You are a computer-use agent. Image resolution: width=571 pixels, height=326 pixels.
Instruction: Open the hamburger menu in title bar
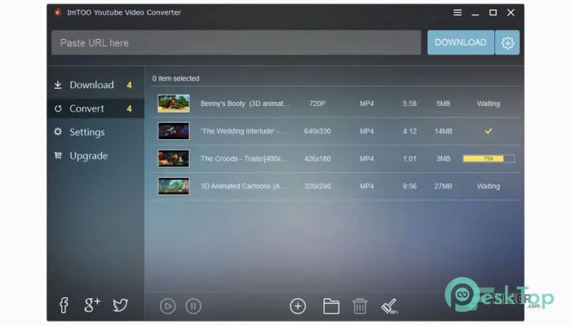pyautogui.click(x=458, y=13)
